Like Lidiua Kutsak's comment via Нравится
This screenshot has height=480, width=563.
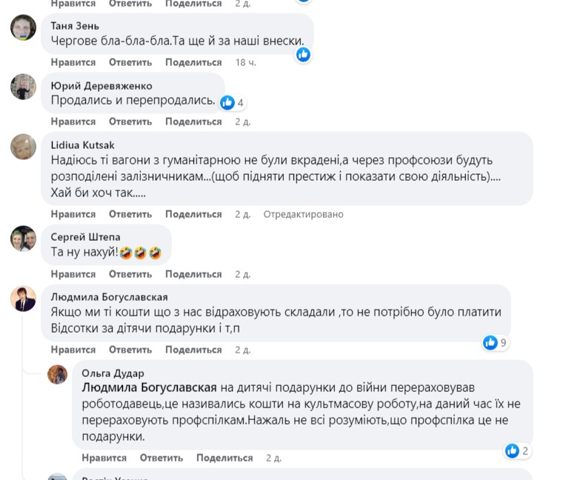(x=73, y=214)
